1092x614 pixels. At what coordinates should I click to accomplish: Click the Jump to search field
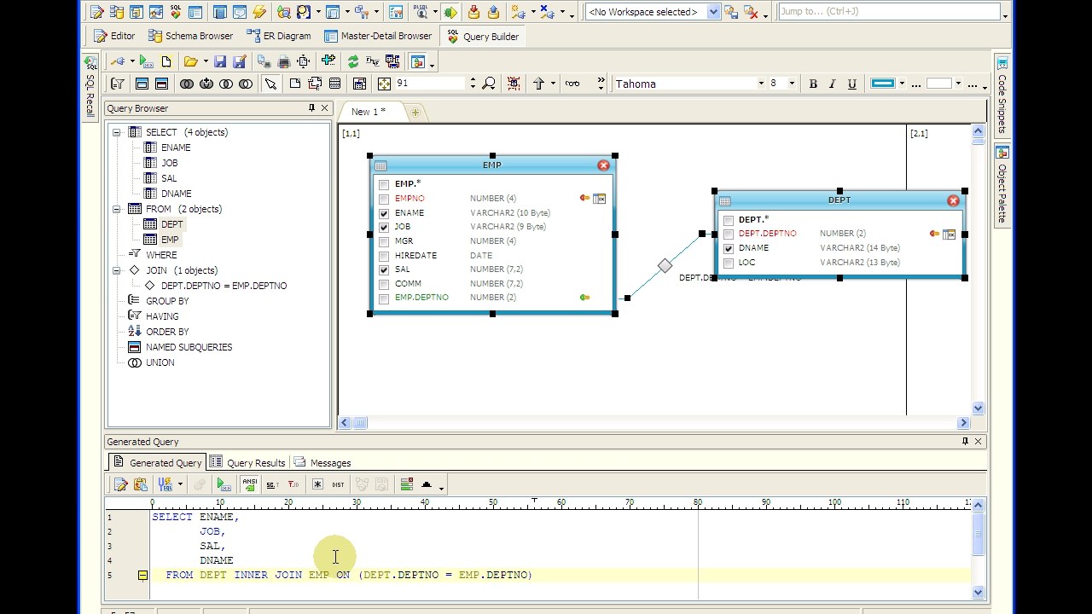887,12
